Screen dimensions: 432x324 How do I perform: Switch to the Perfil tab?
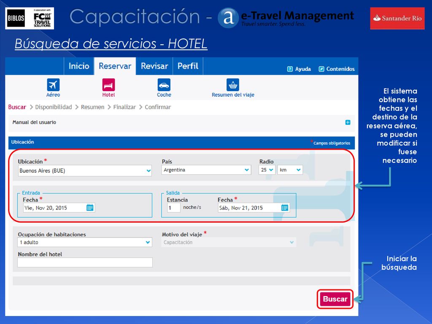188,66
